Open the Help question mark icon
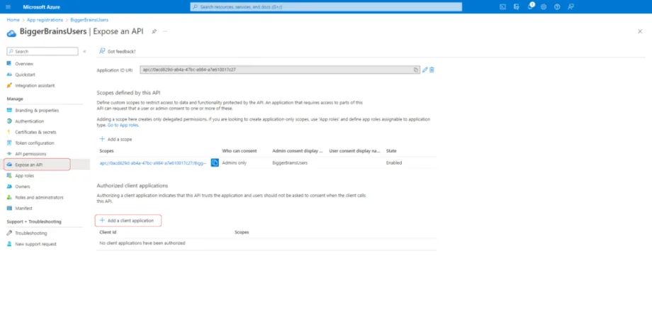 pos(557,6)
